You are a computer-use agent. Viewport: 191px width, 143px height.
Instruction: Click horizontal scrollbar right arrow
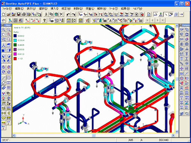click(x=173, y=135)
